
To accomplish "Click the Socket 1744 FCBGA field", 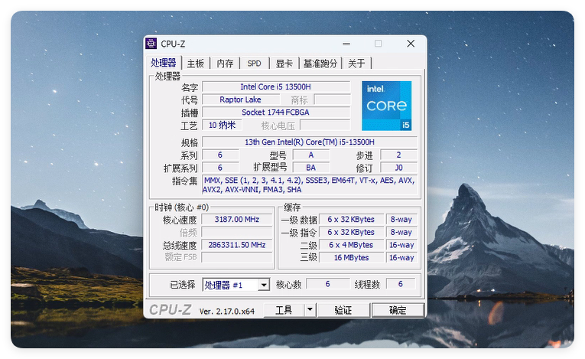I will tap(276, 113).
